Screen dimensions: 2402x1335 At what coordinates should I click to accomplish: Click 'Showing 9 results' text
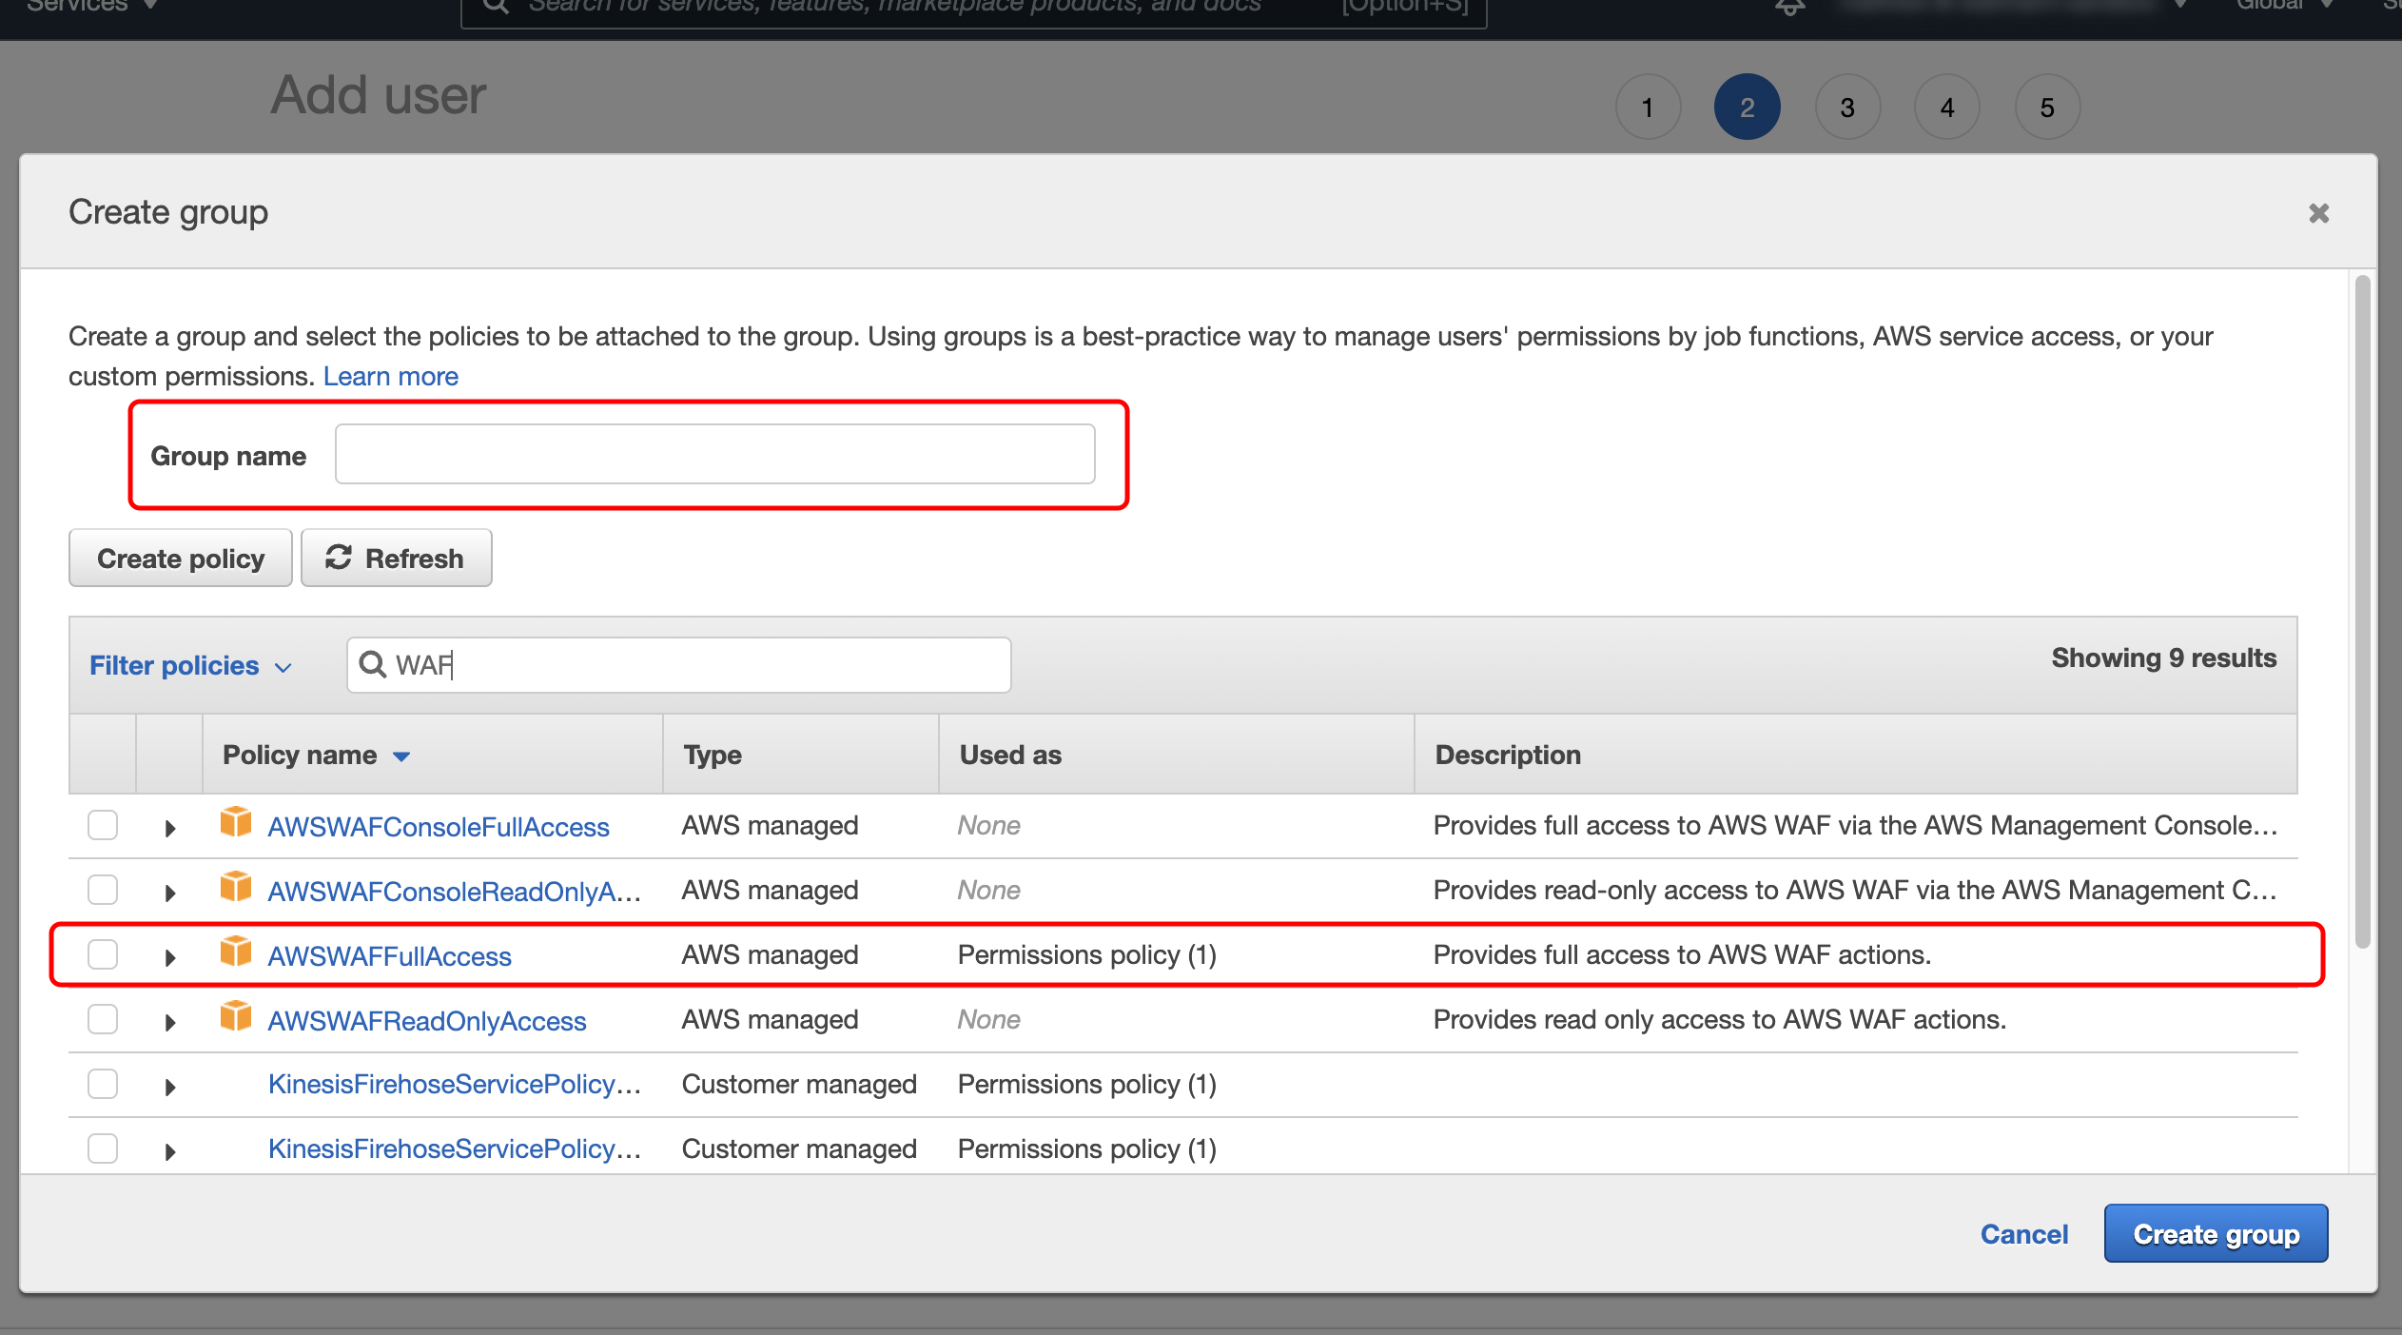point(2163,658)
